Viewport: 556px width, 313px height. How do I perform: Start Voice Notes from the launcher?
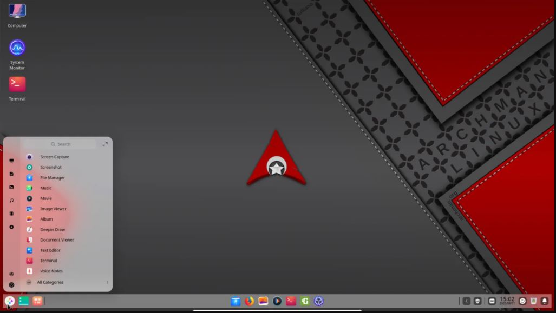(x=51, y=271)
